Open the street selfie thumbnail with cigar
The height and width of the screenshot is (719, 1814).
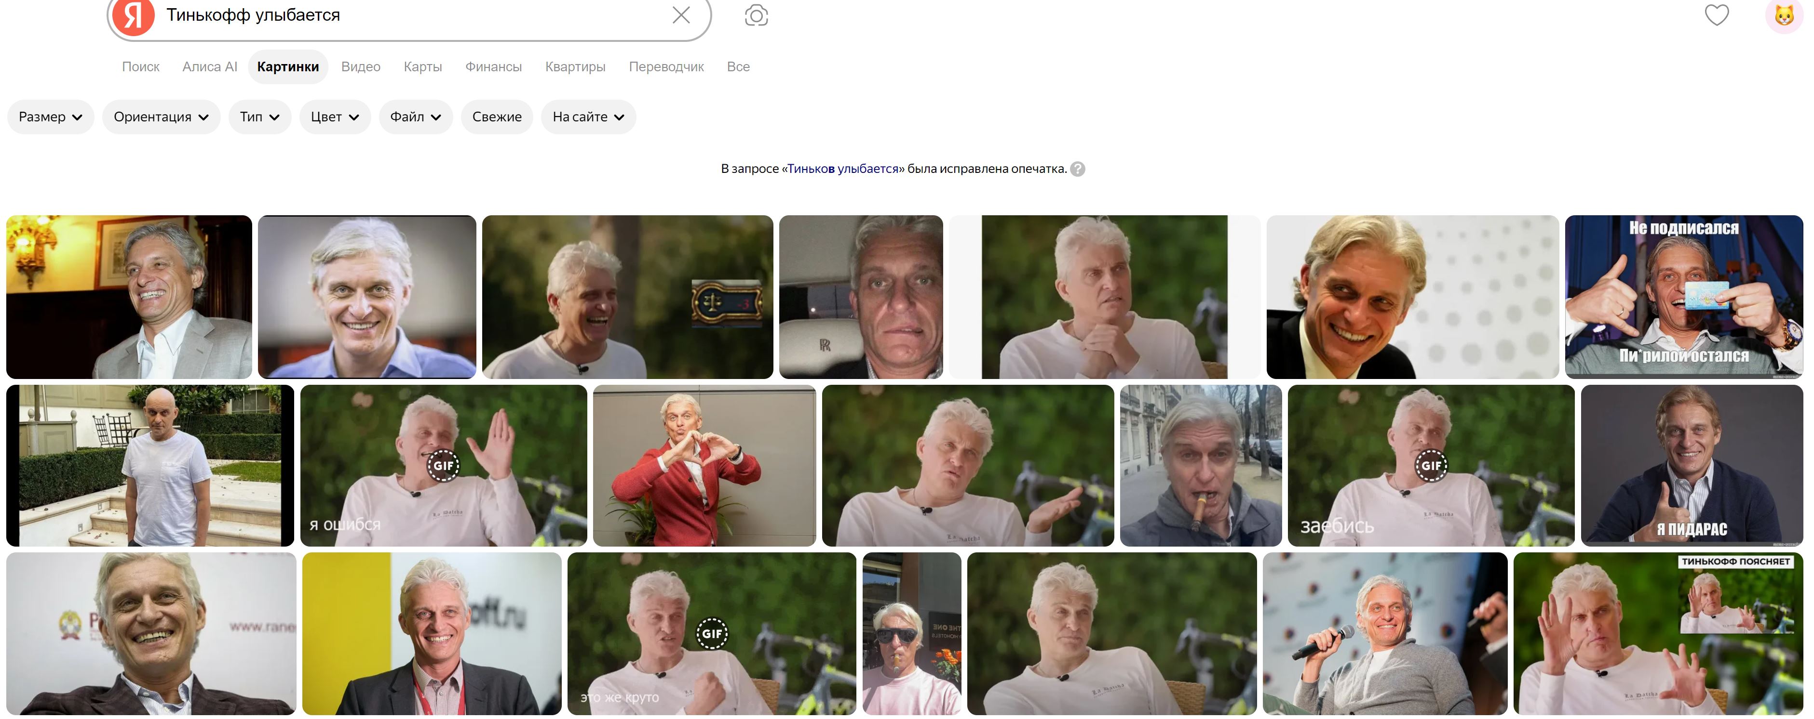tap(1201, 466)
